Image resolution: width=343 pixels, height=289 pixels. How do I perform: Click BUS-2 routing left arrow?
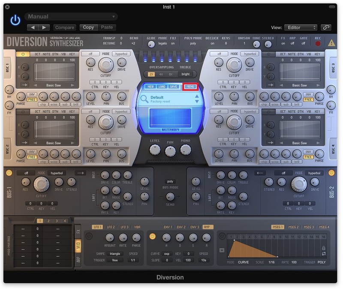(x=260, y=173)
